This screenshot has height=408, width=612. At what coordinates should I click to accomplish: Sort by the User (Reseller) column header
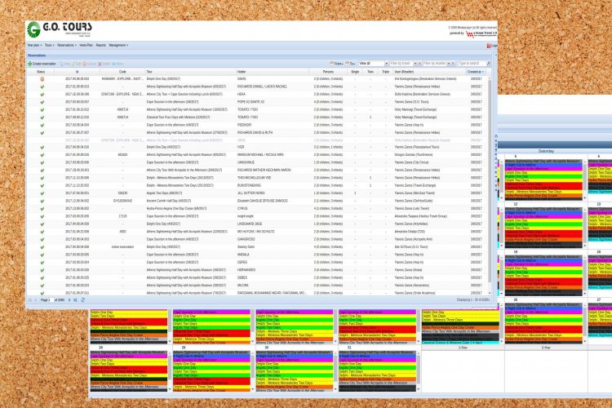429,72
